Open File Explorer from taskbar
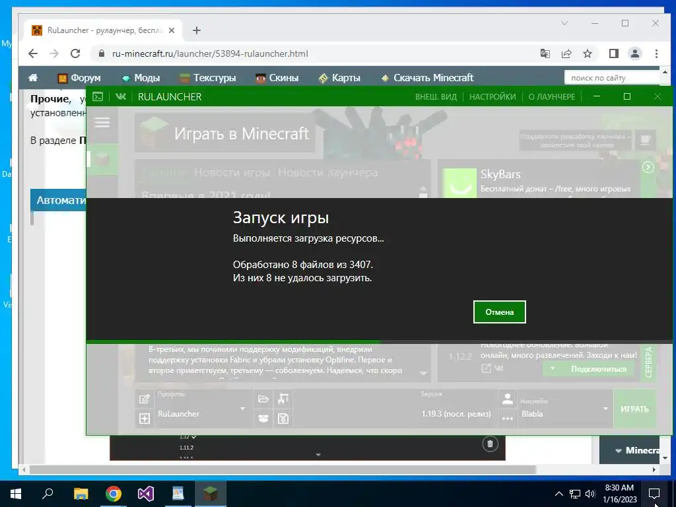Image resolution: width=676 pixels, height=507 pixels. click(x=81, y=494)
